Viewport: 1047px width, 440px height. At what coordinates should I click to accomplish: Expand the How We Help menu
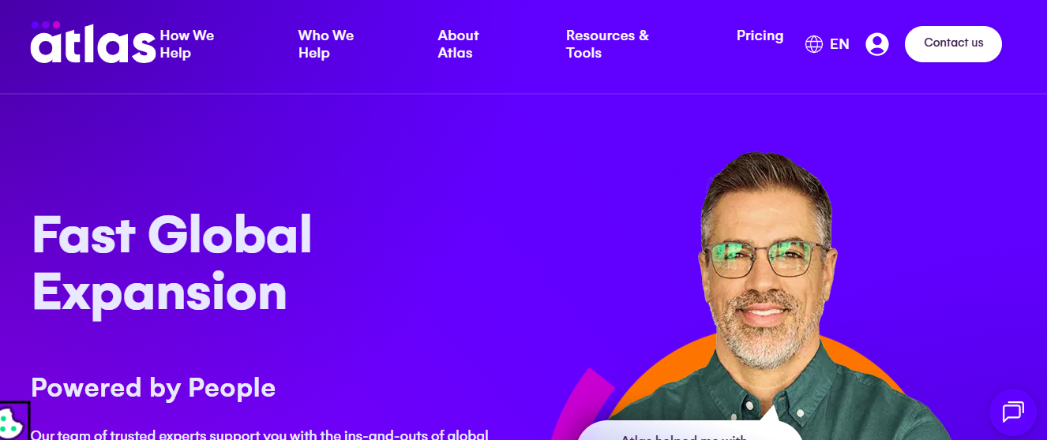pyautogui.click(x=187, y=44)
